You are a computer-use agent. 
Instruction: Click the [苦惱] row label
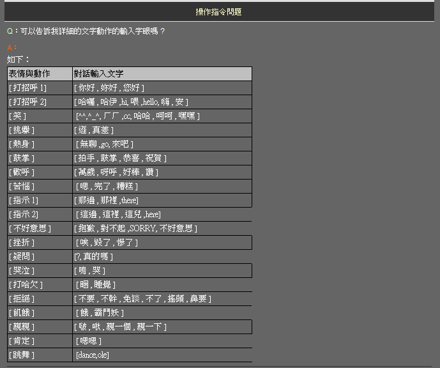tap(40, 187)
